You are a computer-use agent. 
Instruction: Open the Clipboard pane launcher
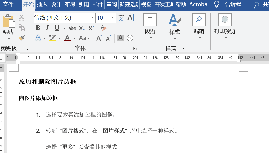pyautogui.click(x=26, y=49)
